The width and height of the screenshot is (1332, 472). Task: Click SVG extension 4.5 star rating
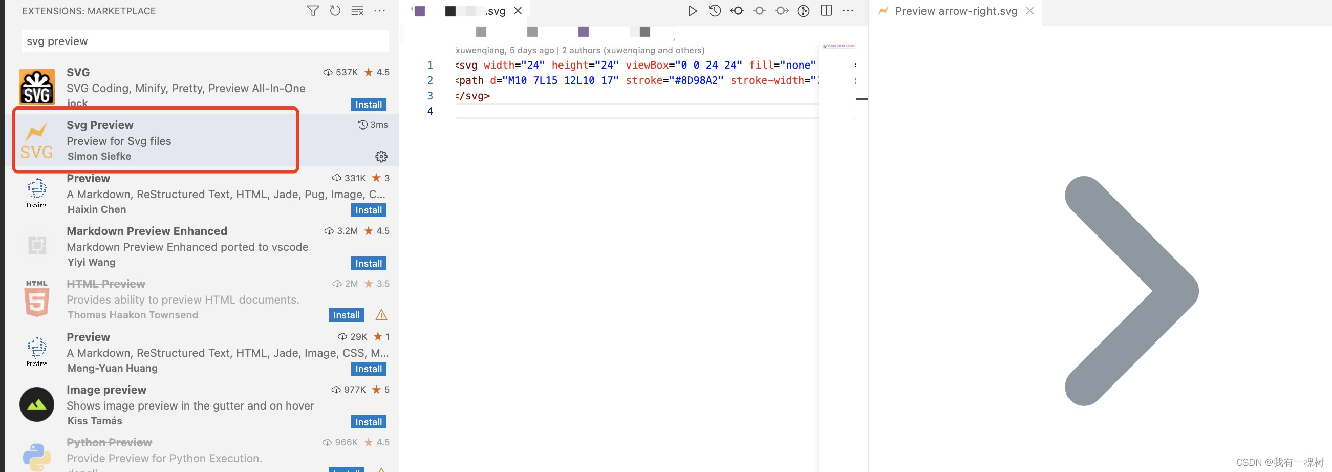[x=377, y=72]
